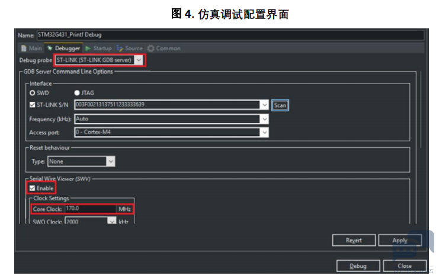439x279 pixels.
Task: Expand the ST-LINK serial number dropdown
Action: (x=265, y=105)
